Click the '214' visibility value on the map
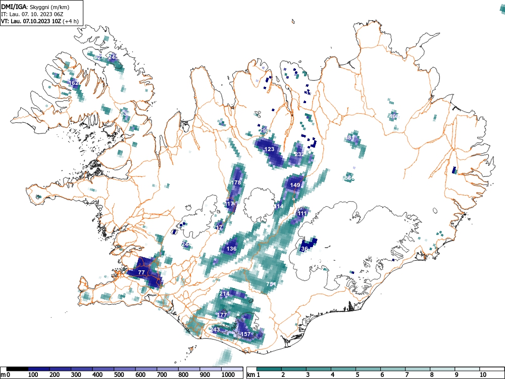The image size is (505, 379). [x=225, y=294]
